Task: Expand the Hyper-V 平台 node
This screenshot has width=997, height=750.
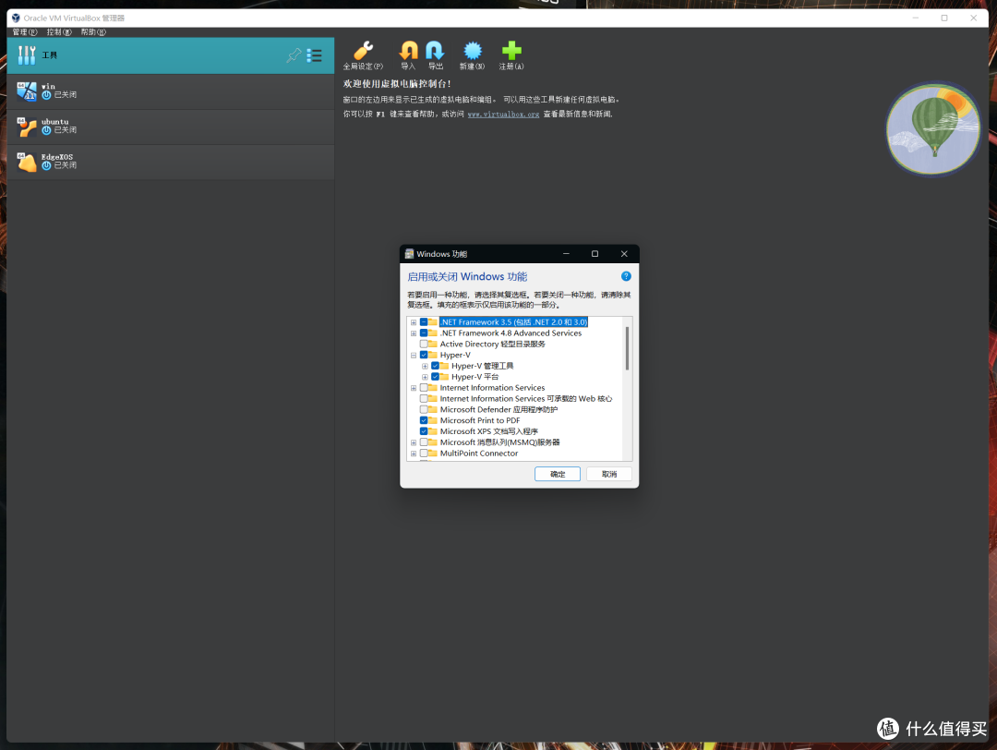Action: pos(425,377)
